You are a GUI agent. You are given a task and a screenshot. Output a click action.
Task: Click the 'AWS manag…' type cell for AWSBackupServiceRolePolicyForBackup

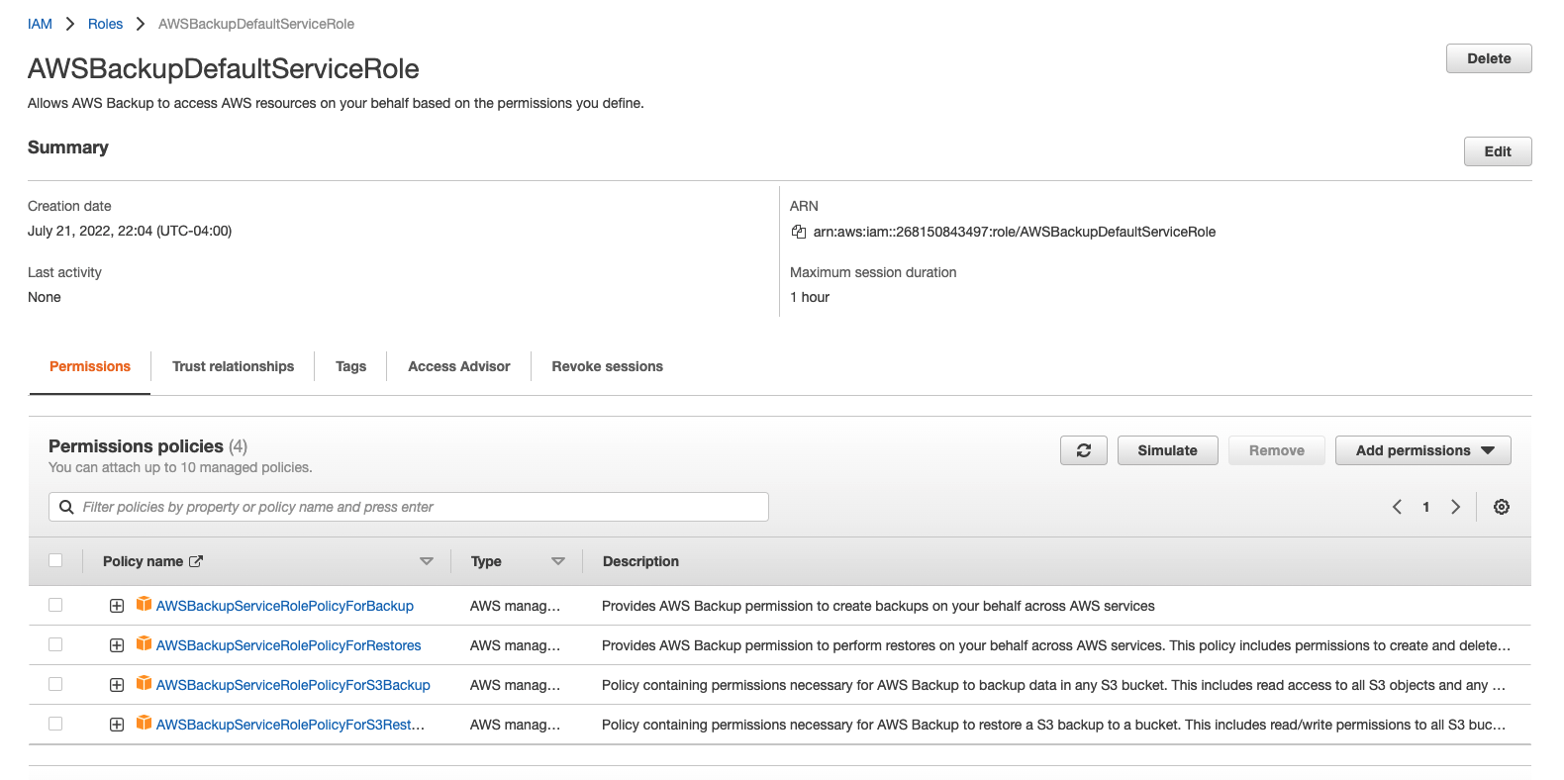coord(515,606)
